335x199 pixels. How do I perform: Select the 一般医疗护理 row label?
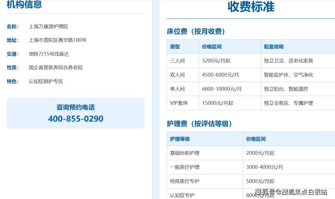click(x=185, y=167)
